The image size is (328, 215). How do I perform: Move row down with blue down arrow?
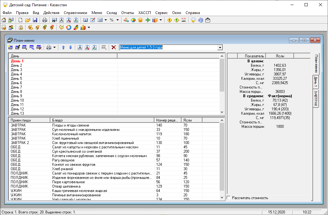pyautogui.click(x=70, y=48)
